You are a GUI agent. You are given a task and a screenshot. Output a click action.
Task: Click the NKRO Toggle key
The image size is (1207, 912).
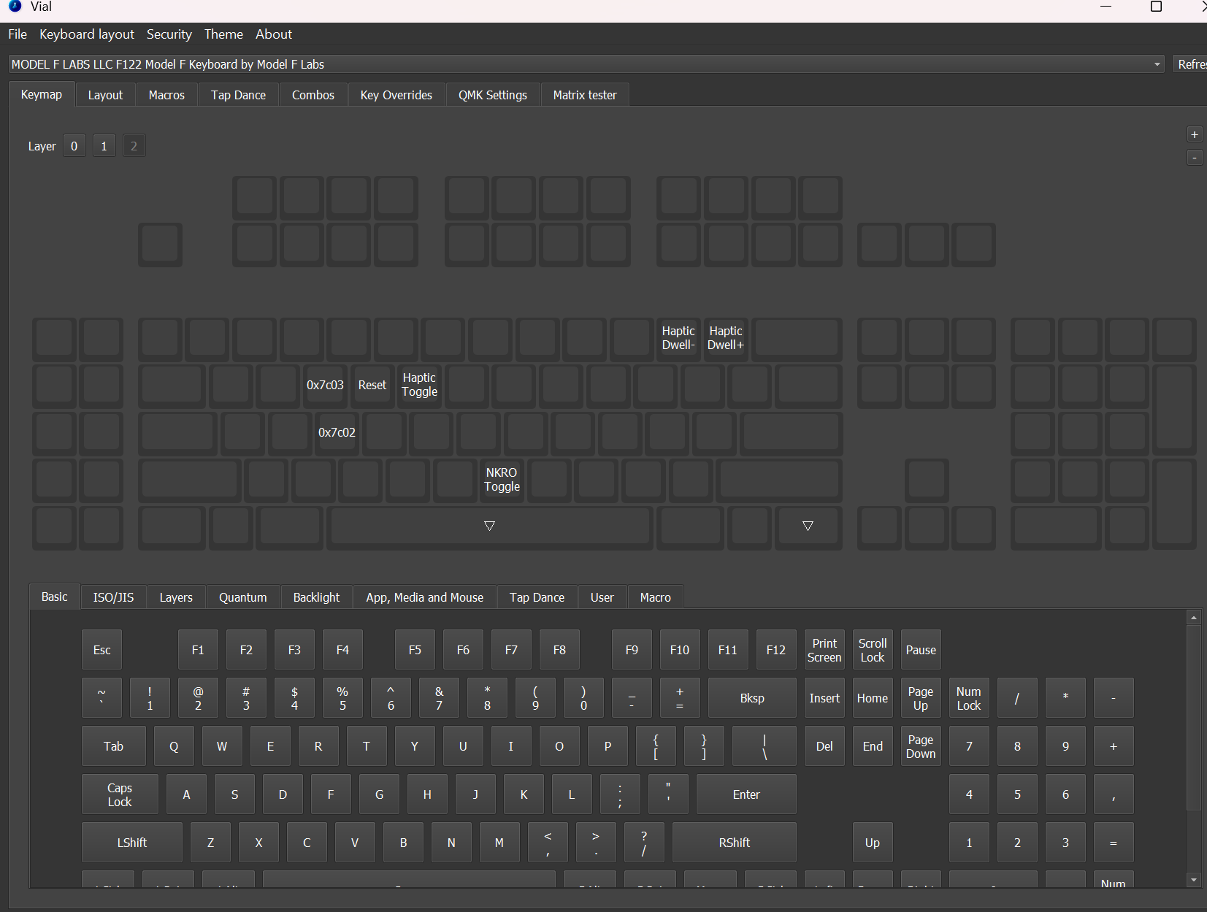click(502, 480)
